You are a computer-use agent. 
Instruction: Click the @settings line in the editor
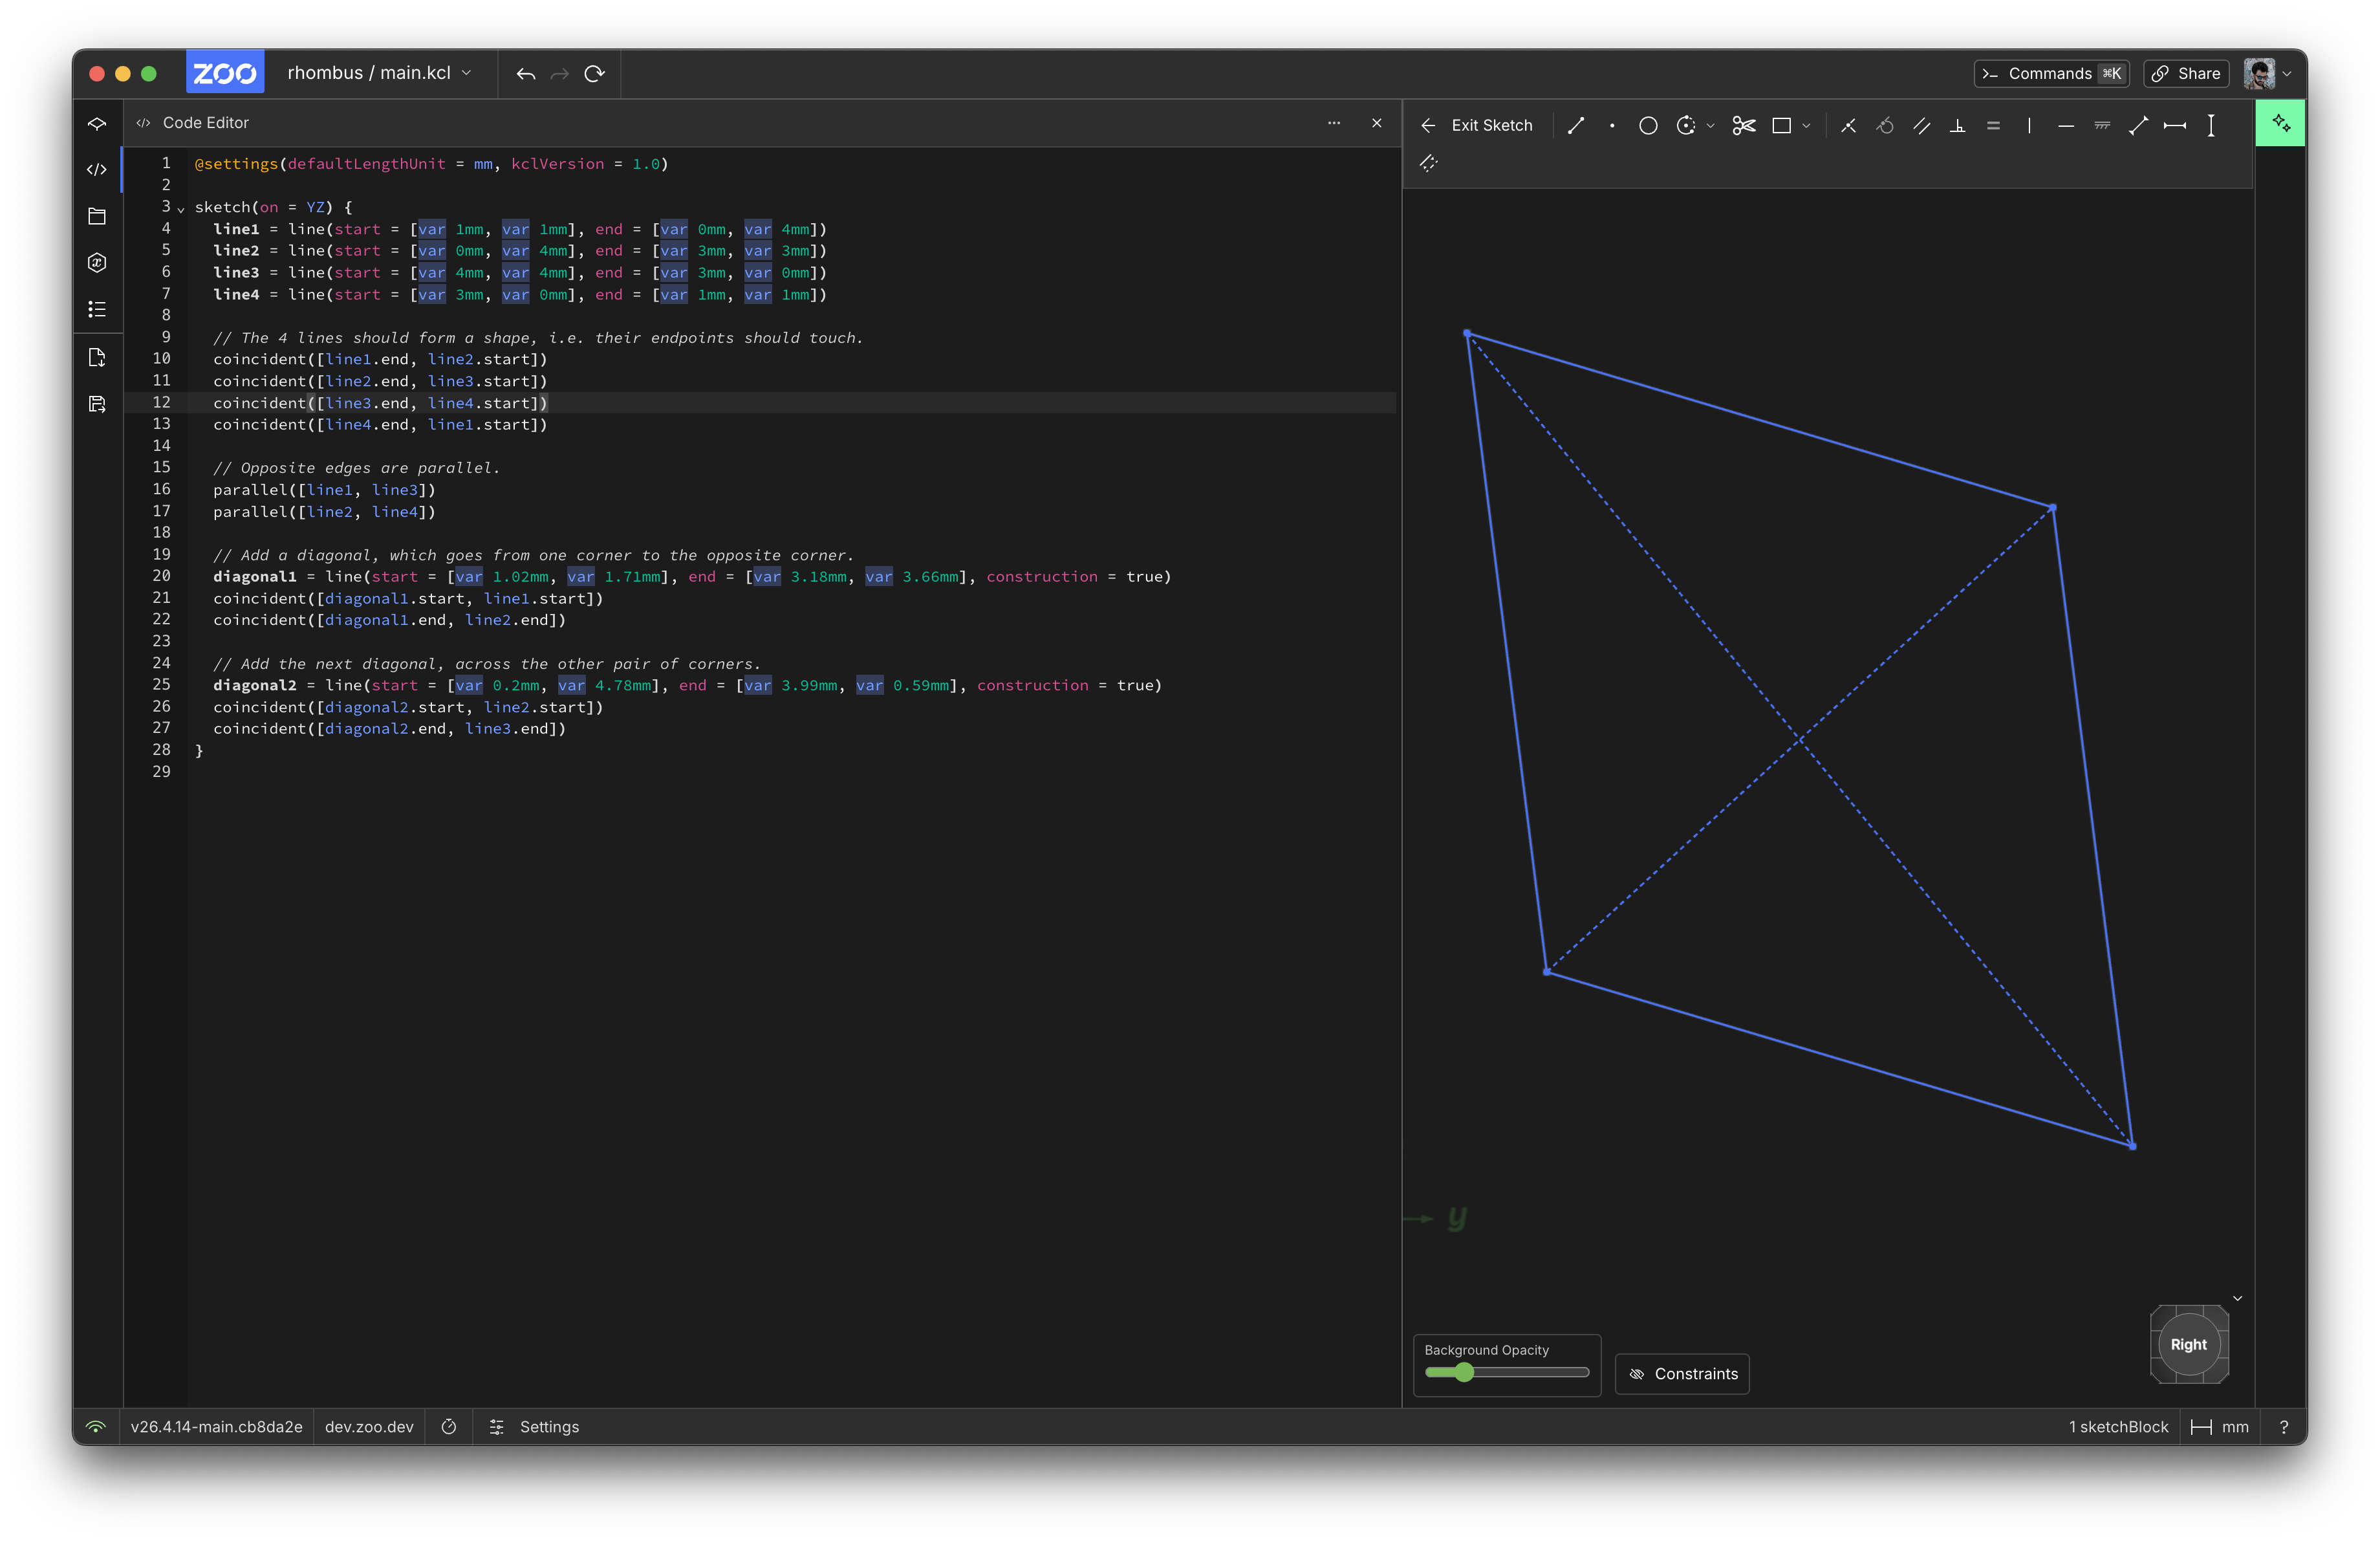point(431,164)
